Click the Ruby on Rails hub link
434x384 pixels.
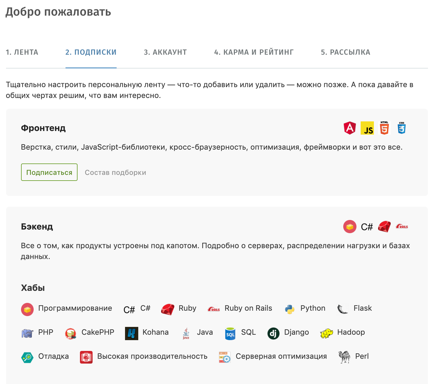(248, 308)
